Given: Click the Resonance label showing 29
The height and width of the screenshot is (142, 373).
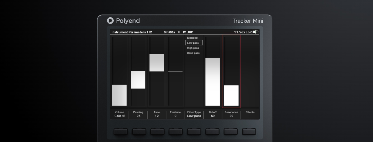Looking at the screenshot, I should click(231, 114).
